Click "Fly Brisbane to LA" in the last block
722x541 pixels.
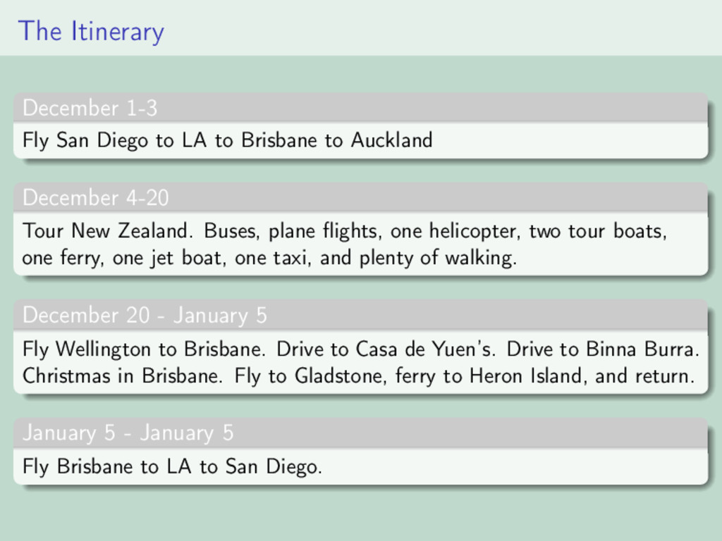pyautogui.click(x=106, y=466)
